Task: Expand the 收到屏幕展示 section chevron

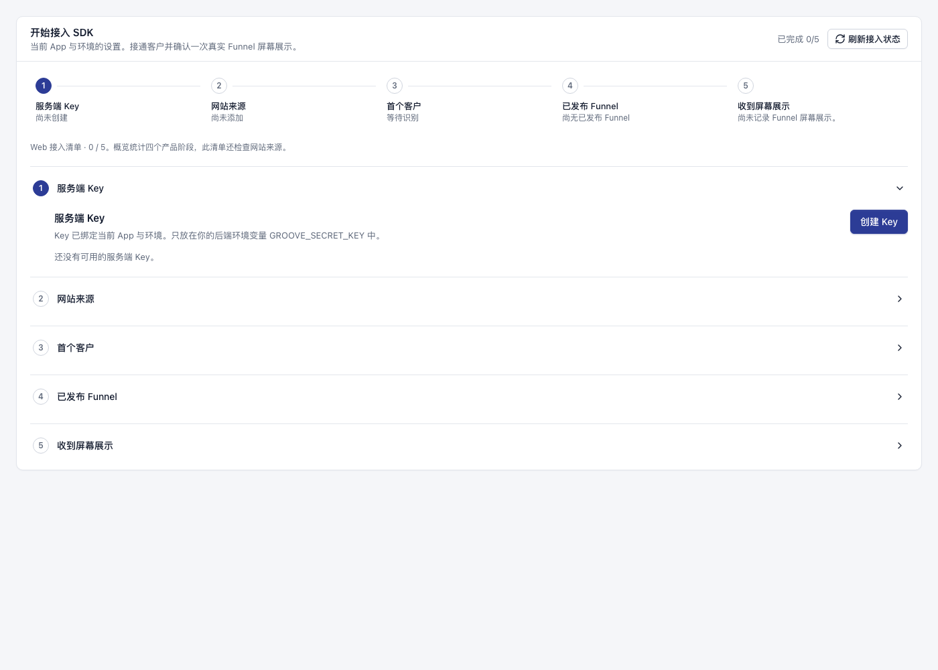Action: (900, 446)
